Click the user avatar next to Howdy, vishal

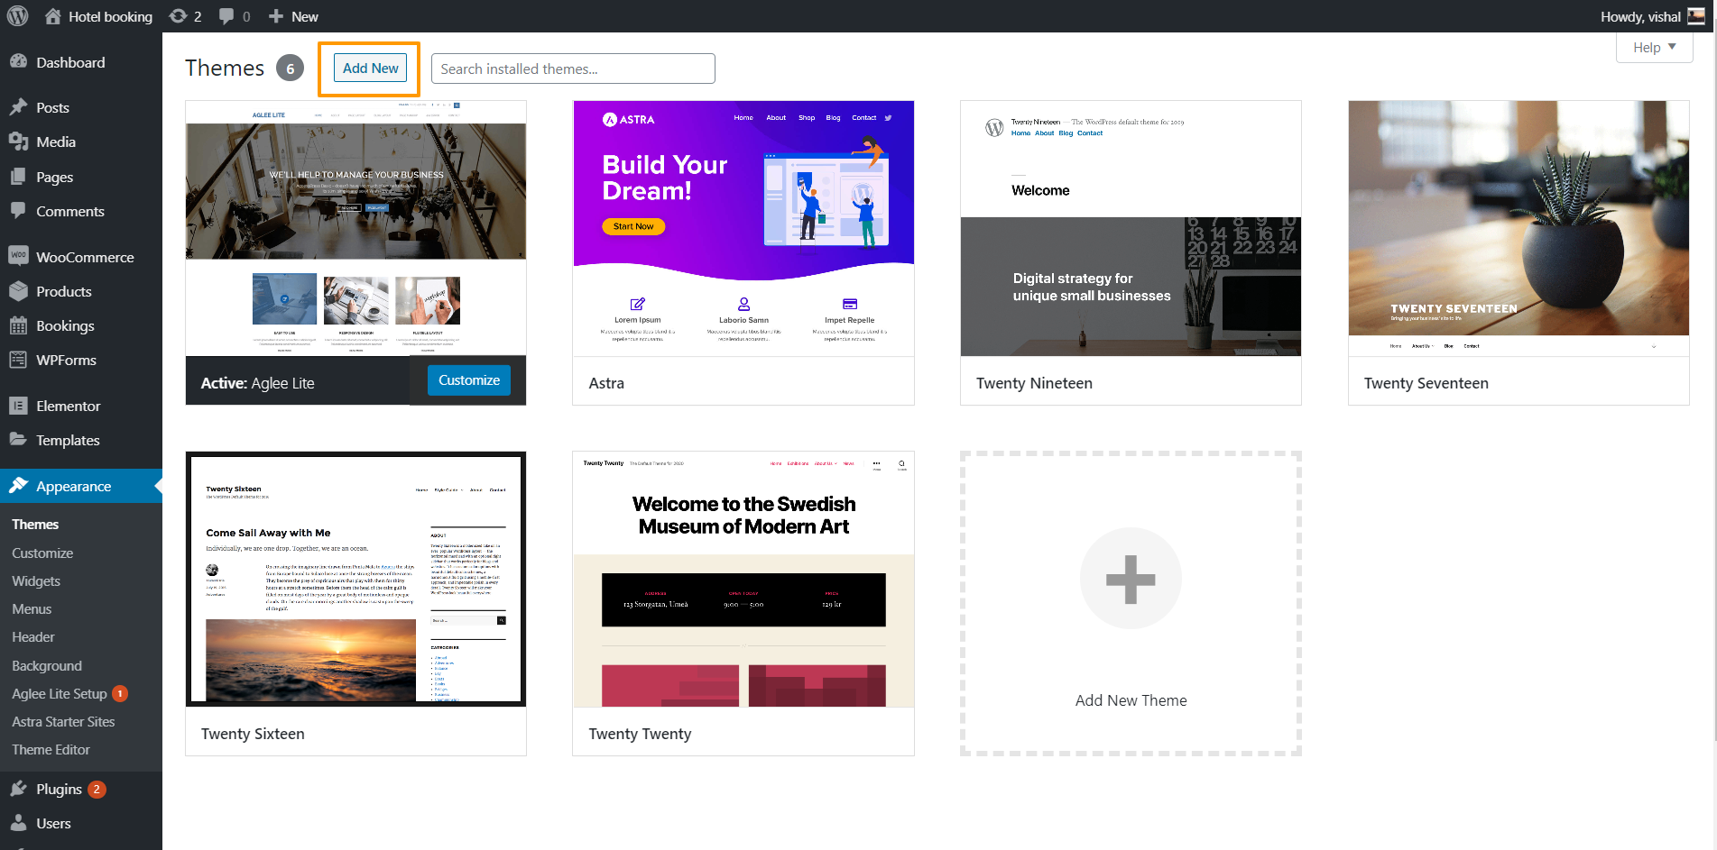tap(1696, 16)
